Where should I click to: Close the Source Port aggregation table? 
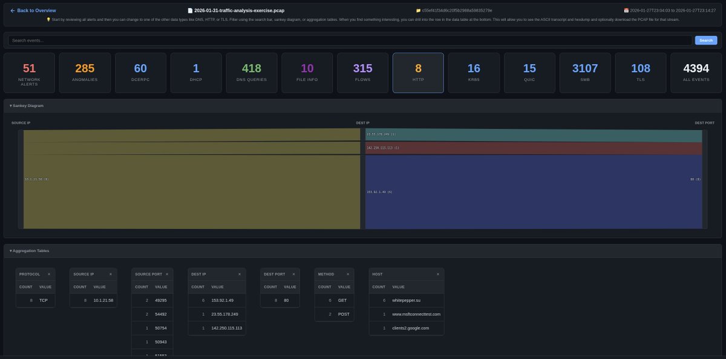[167, 274]
